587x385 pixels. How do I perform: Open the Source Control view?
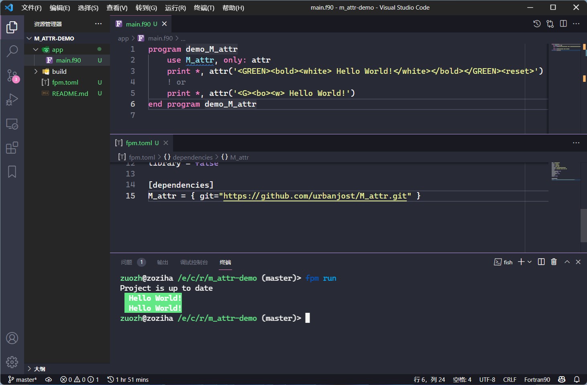pos(12,75)
